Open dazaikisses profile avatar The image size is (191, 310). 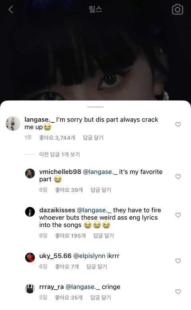(30, 212)
